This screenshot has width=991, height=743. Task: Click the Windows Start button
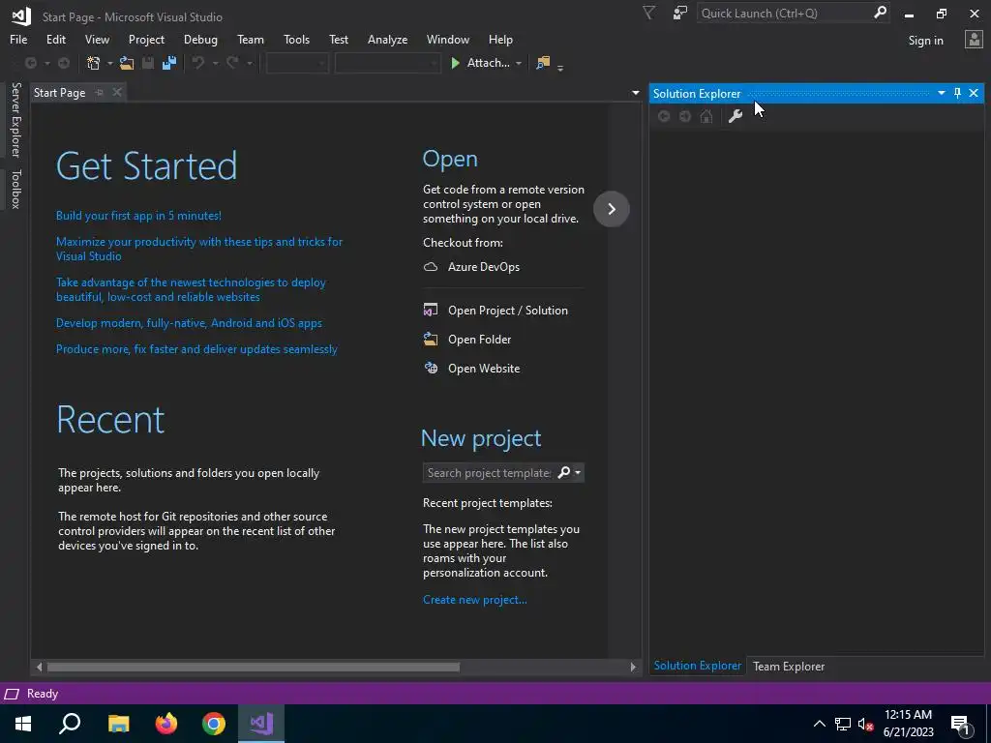click(23, 724)
